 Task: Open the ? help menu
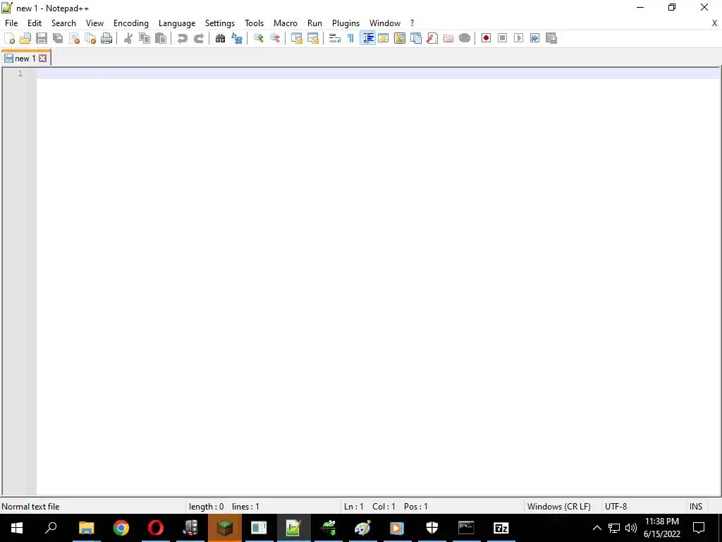[x=412, y=23]
